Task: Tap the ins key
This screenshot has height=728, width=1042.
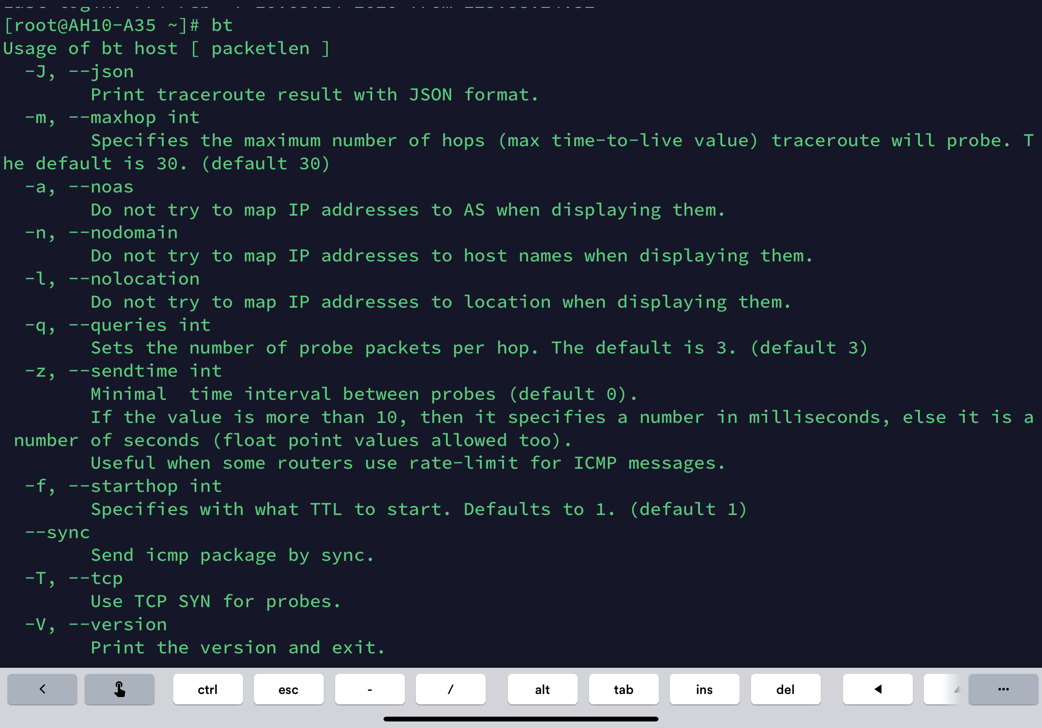Action: point(704,689)
